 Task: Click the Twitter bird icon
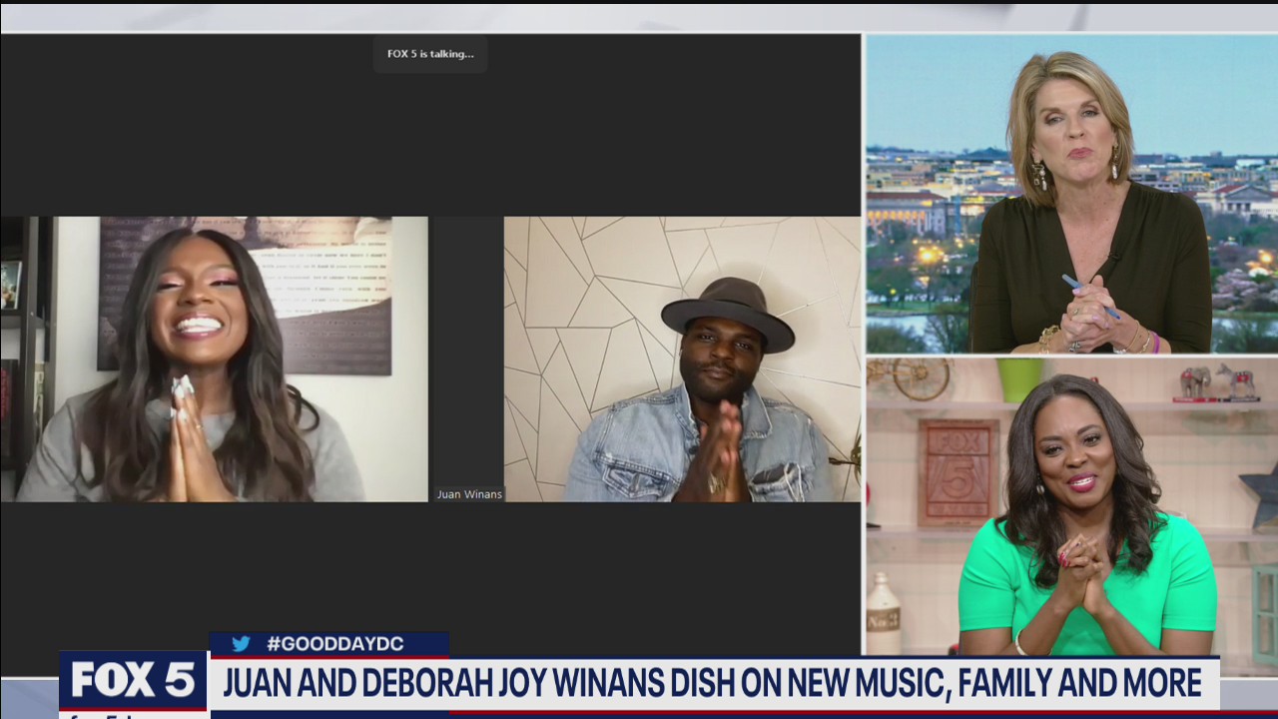click(x=240, y=644)
